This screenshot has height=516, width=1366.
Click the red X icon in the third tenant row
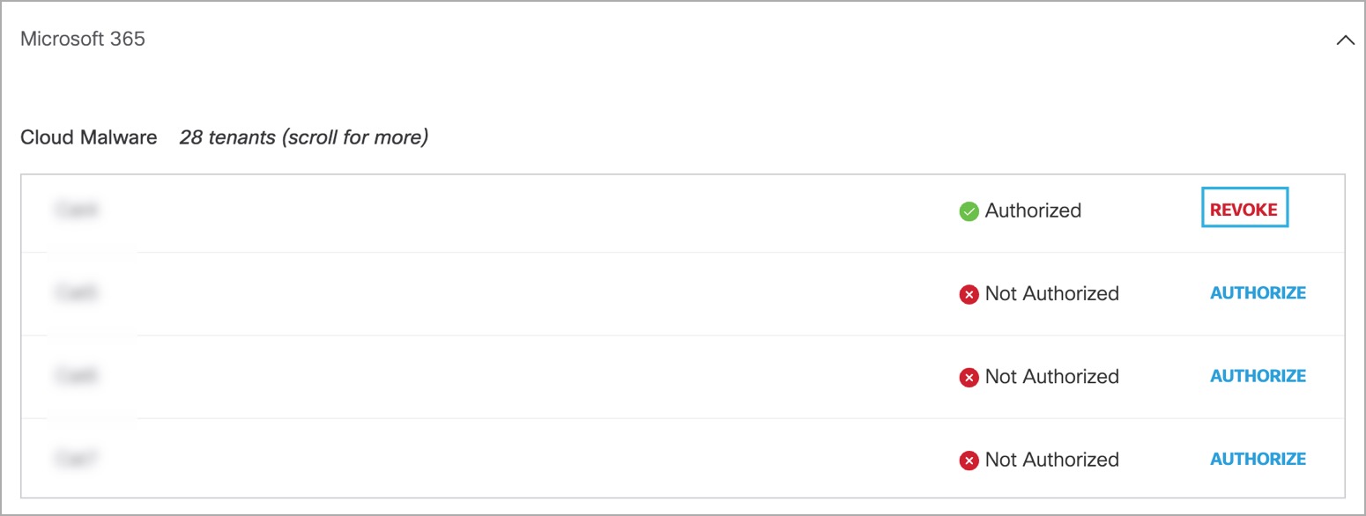[x=969, y=377]
